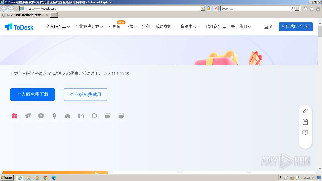
Task: Open a new blank browser tab
Action: pyautogui.click(x=54, y=15)
